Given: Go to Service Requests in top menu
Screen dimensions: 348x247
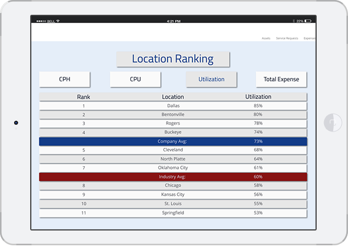Looking at the screenshot, I should click(x=287, y=38).
